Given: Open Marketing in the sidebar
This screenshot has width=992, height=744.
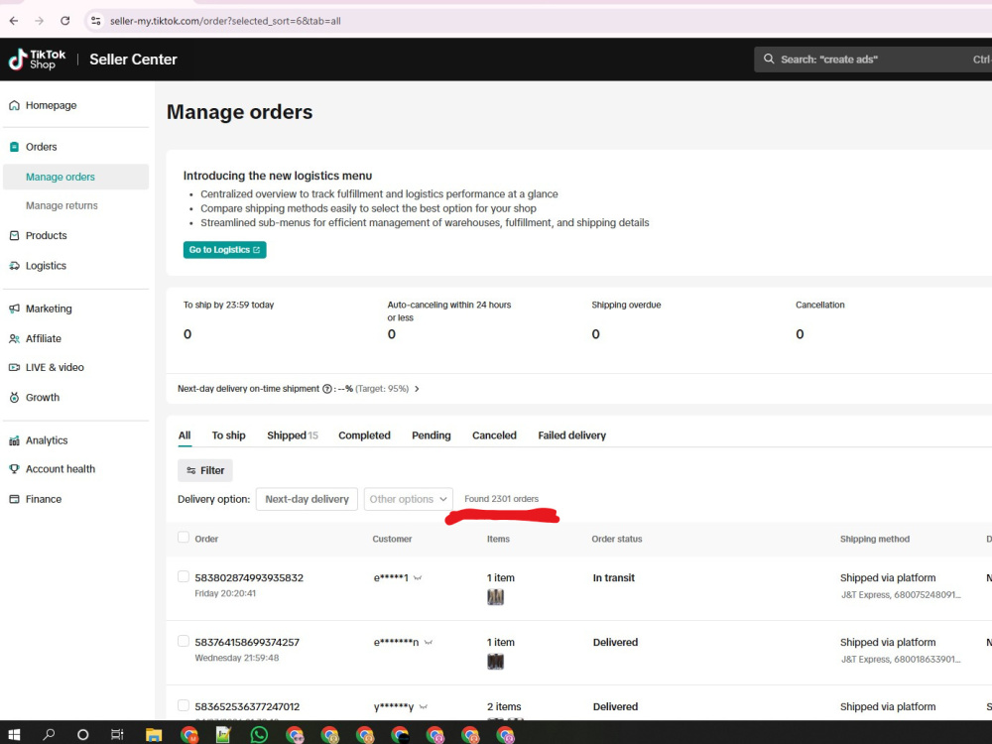Looking at the screenshot, I should click(49, 309).
